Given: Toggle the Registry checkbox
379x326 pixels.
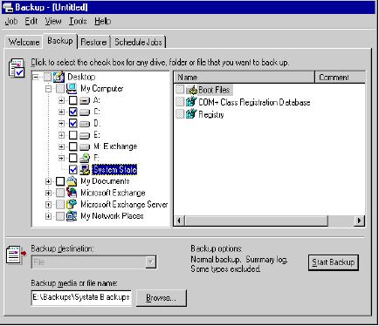Looking at the screenshot, I should point(180,113).
